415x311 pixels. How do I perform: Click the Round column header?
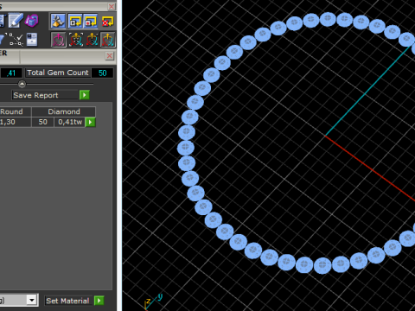[15, 111]
